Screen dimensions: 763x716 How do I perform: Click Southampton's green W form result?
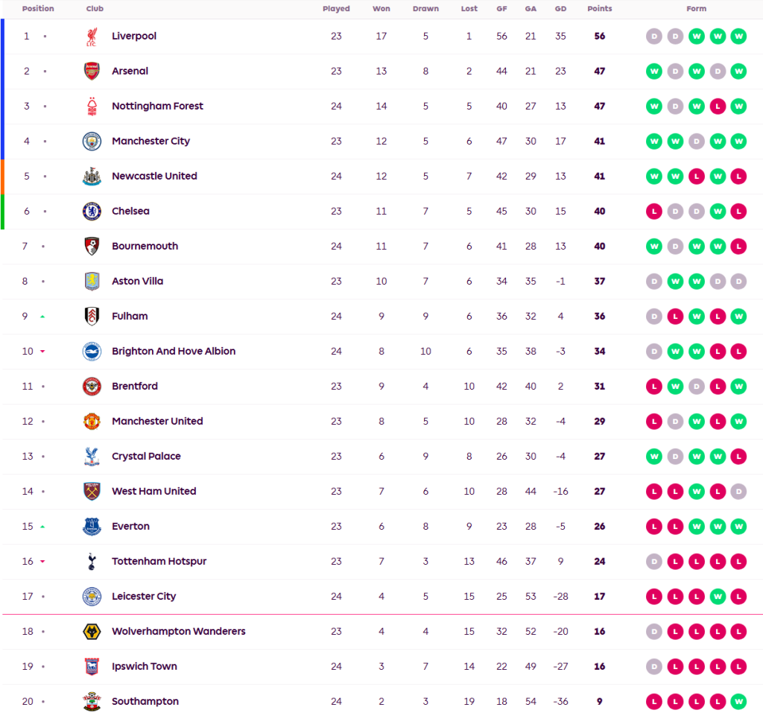click(738, 702)
